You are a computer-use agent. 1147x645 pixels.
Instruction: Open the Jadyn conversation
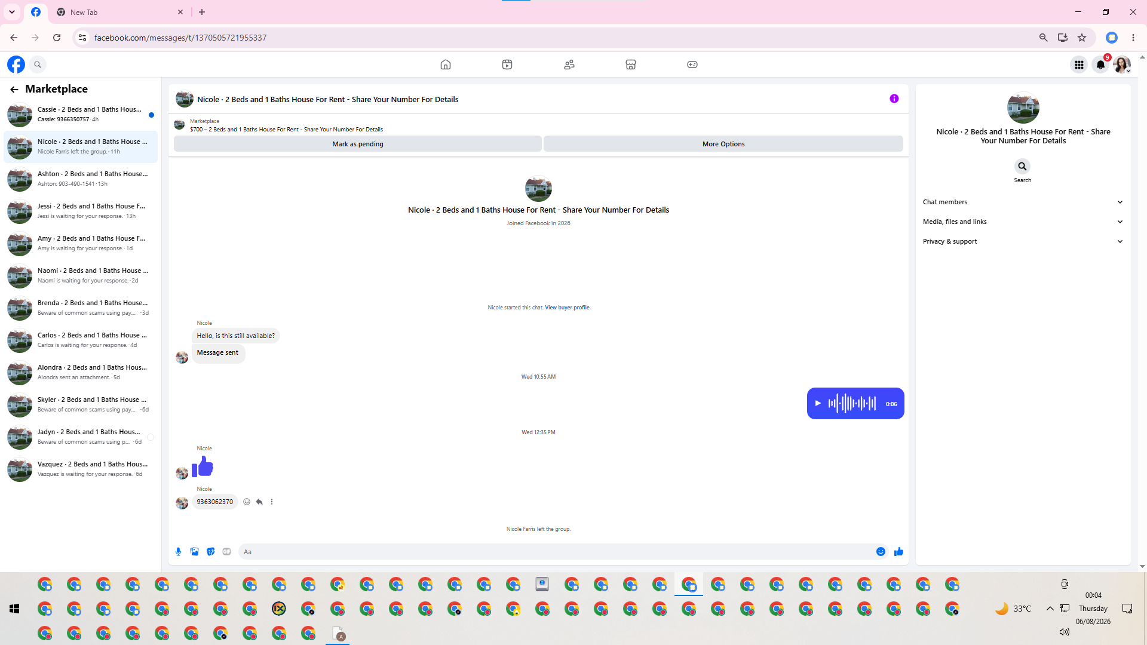(81, 437)
